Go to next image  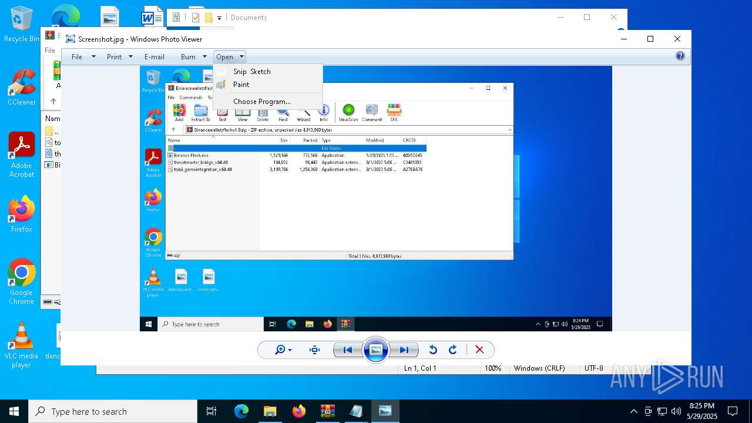point(404,350)
